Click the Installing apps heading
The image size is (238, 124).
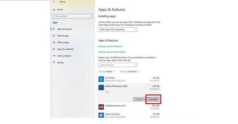click(x=107, y=16)
